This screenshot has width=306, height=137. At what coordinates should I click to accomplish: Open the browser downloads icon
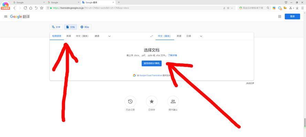(297, 8)
